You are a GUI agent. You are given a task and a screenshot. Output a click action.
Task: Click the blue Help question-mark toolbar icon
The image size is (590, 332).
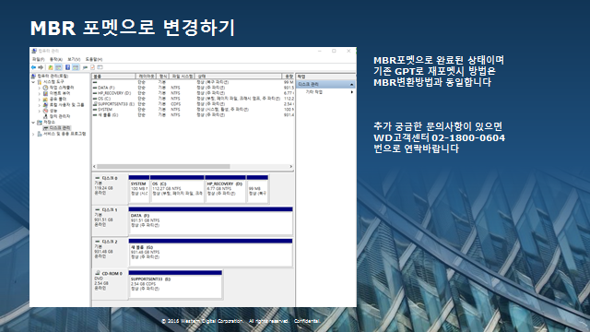[67, 67]
